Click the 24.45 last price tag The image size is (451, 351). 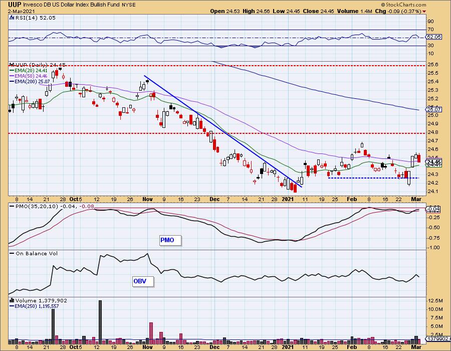434,162
